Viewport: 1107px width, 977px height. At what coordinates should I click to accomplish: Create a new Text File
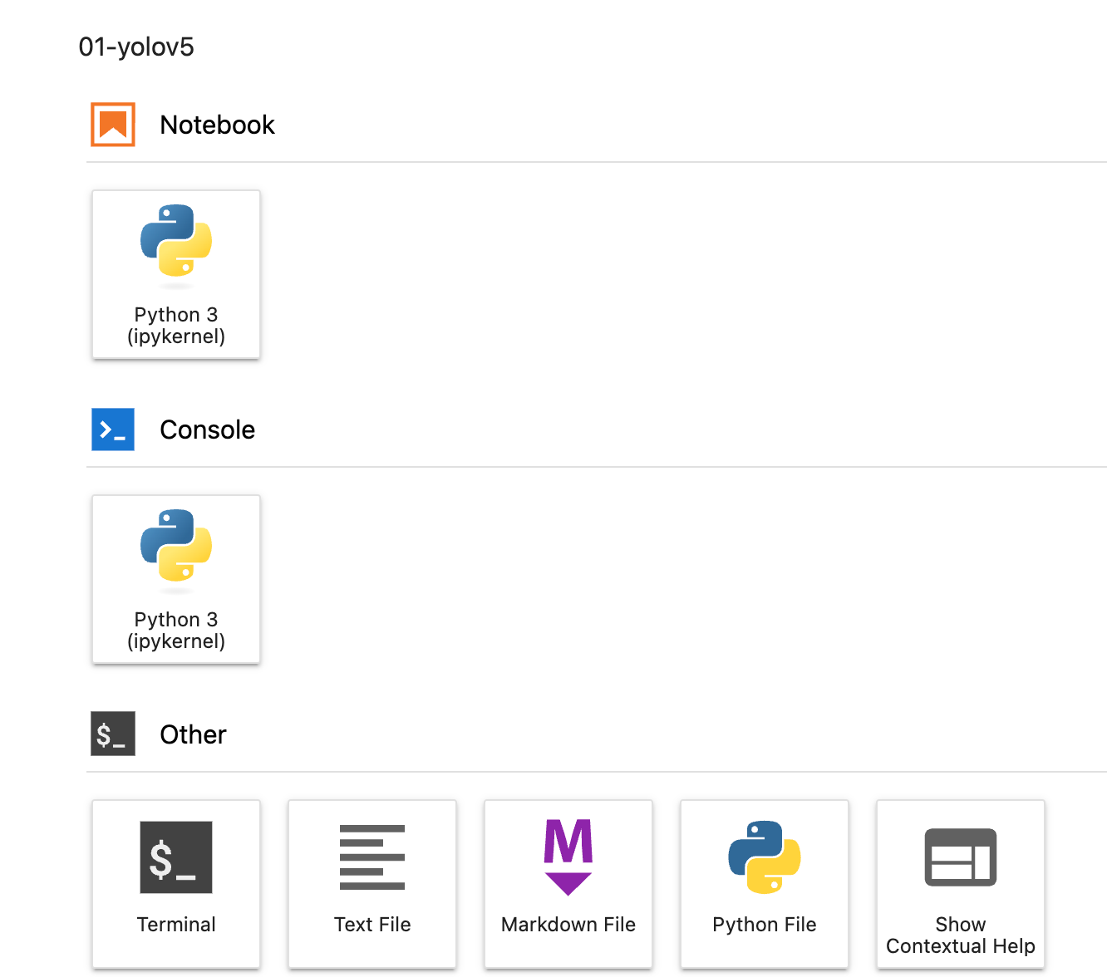coord(372,885)
